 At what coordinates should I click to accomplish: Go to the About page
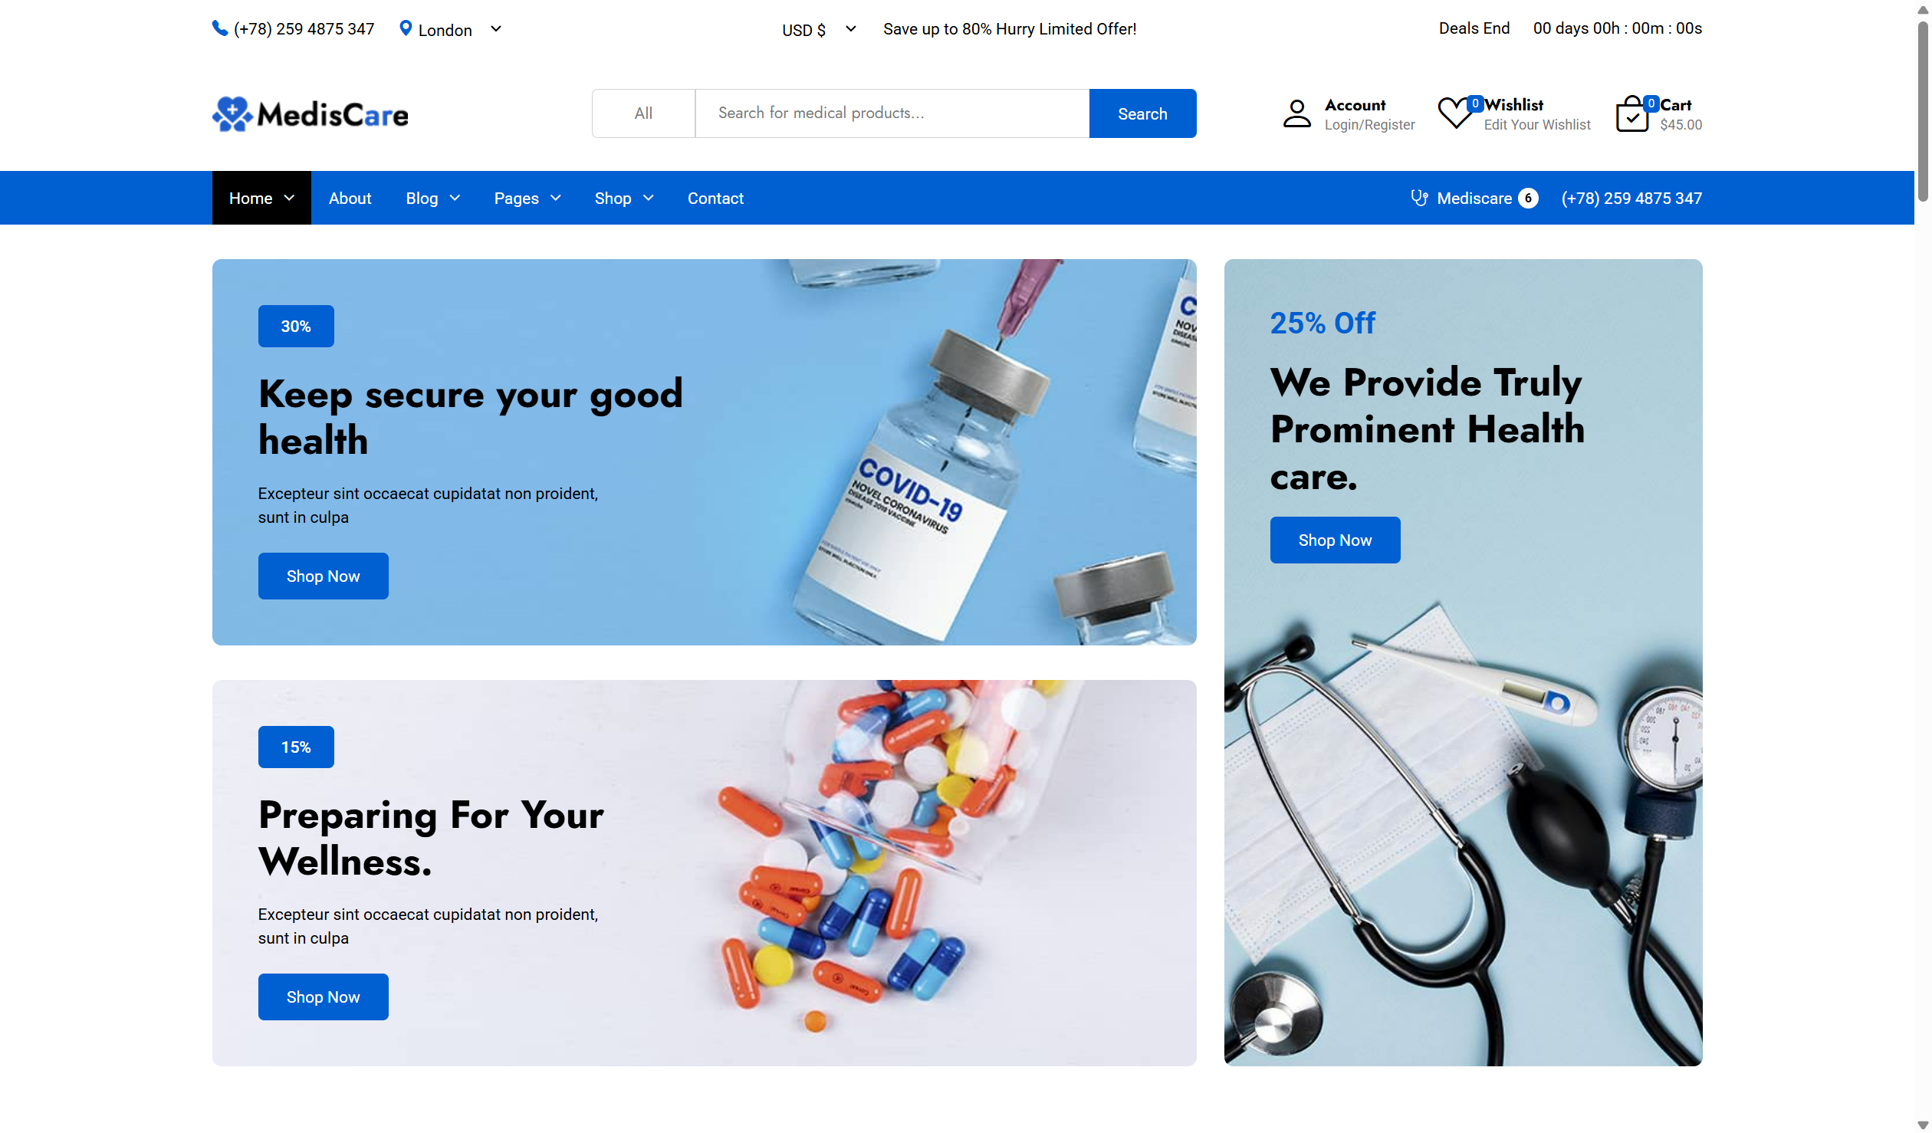point(350,198)
